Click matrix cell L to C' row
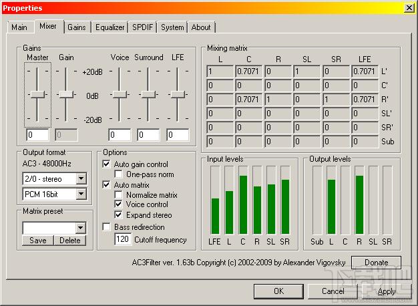The width and height of the screenshot is (418, 306). coord(220,86)
